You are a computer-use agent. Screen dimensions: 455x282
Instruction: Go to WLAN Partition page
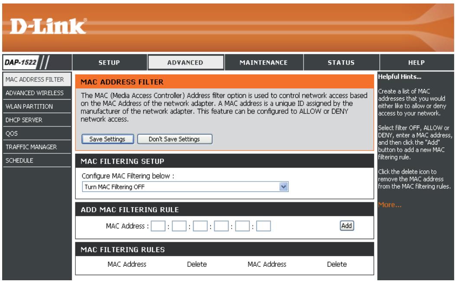(36, 106)
